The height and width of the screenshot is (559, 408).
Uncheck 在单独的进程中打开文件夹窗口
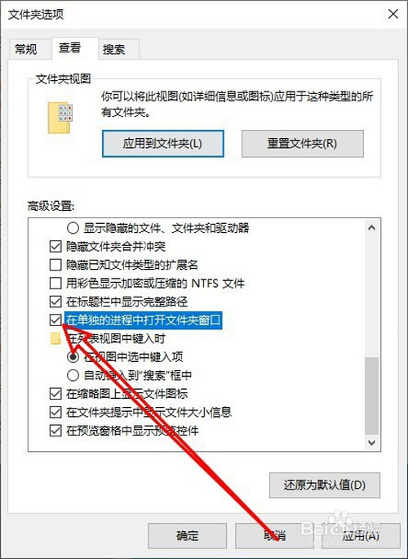[55, 320]
